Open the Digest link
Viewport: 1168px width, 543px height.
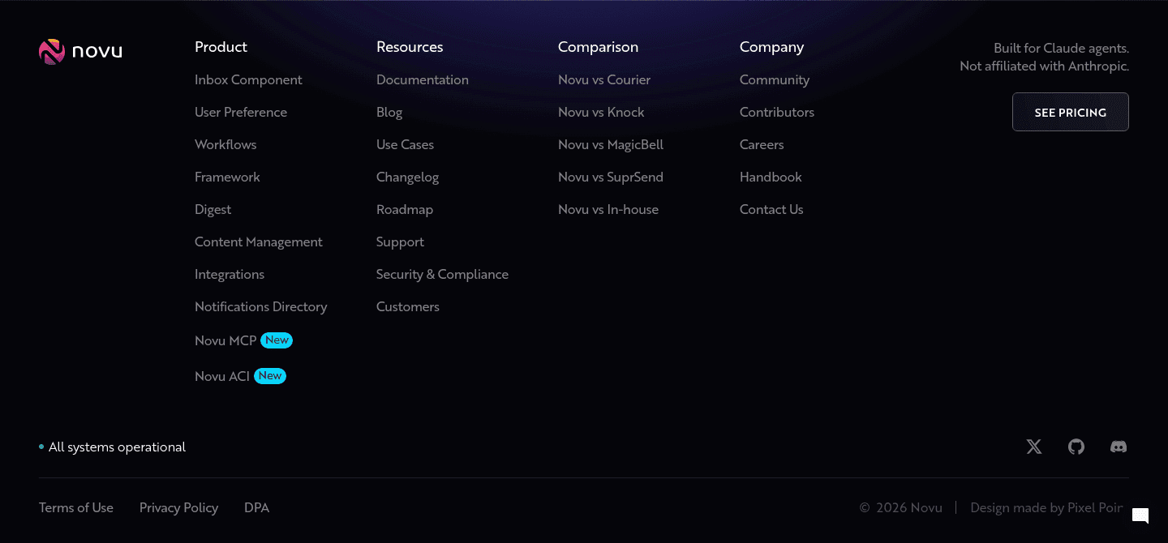coord(213,209)
